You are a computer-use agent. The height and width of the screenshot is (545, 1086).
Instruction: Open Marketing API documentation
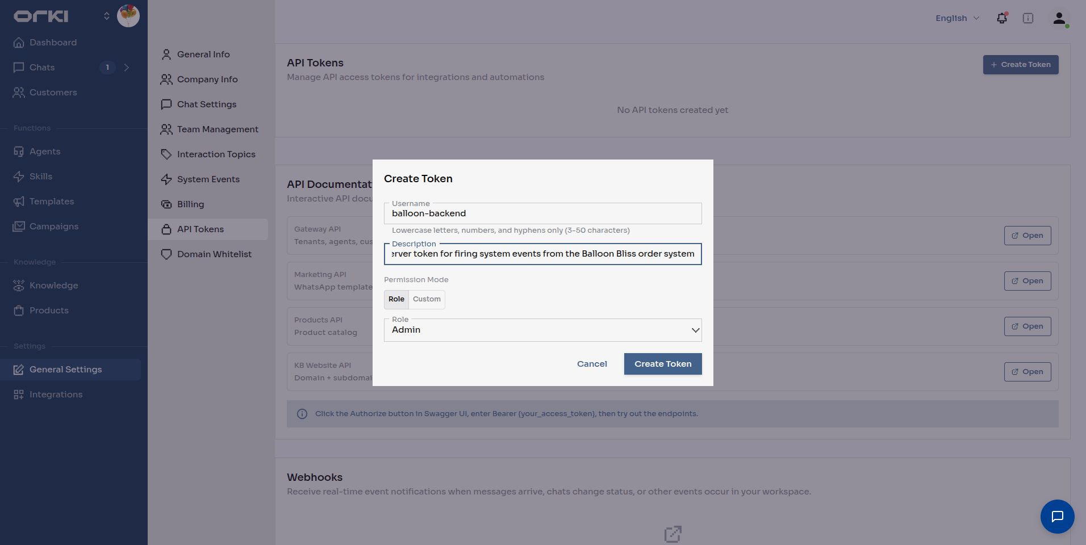(1027, 281)
